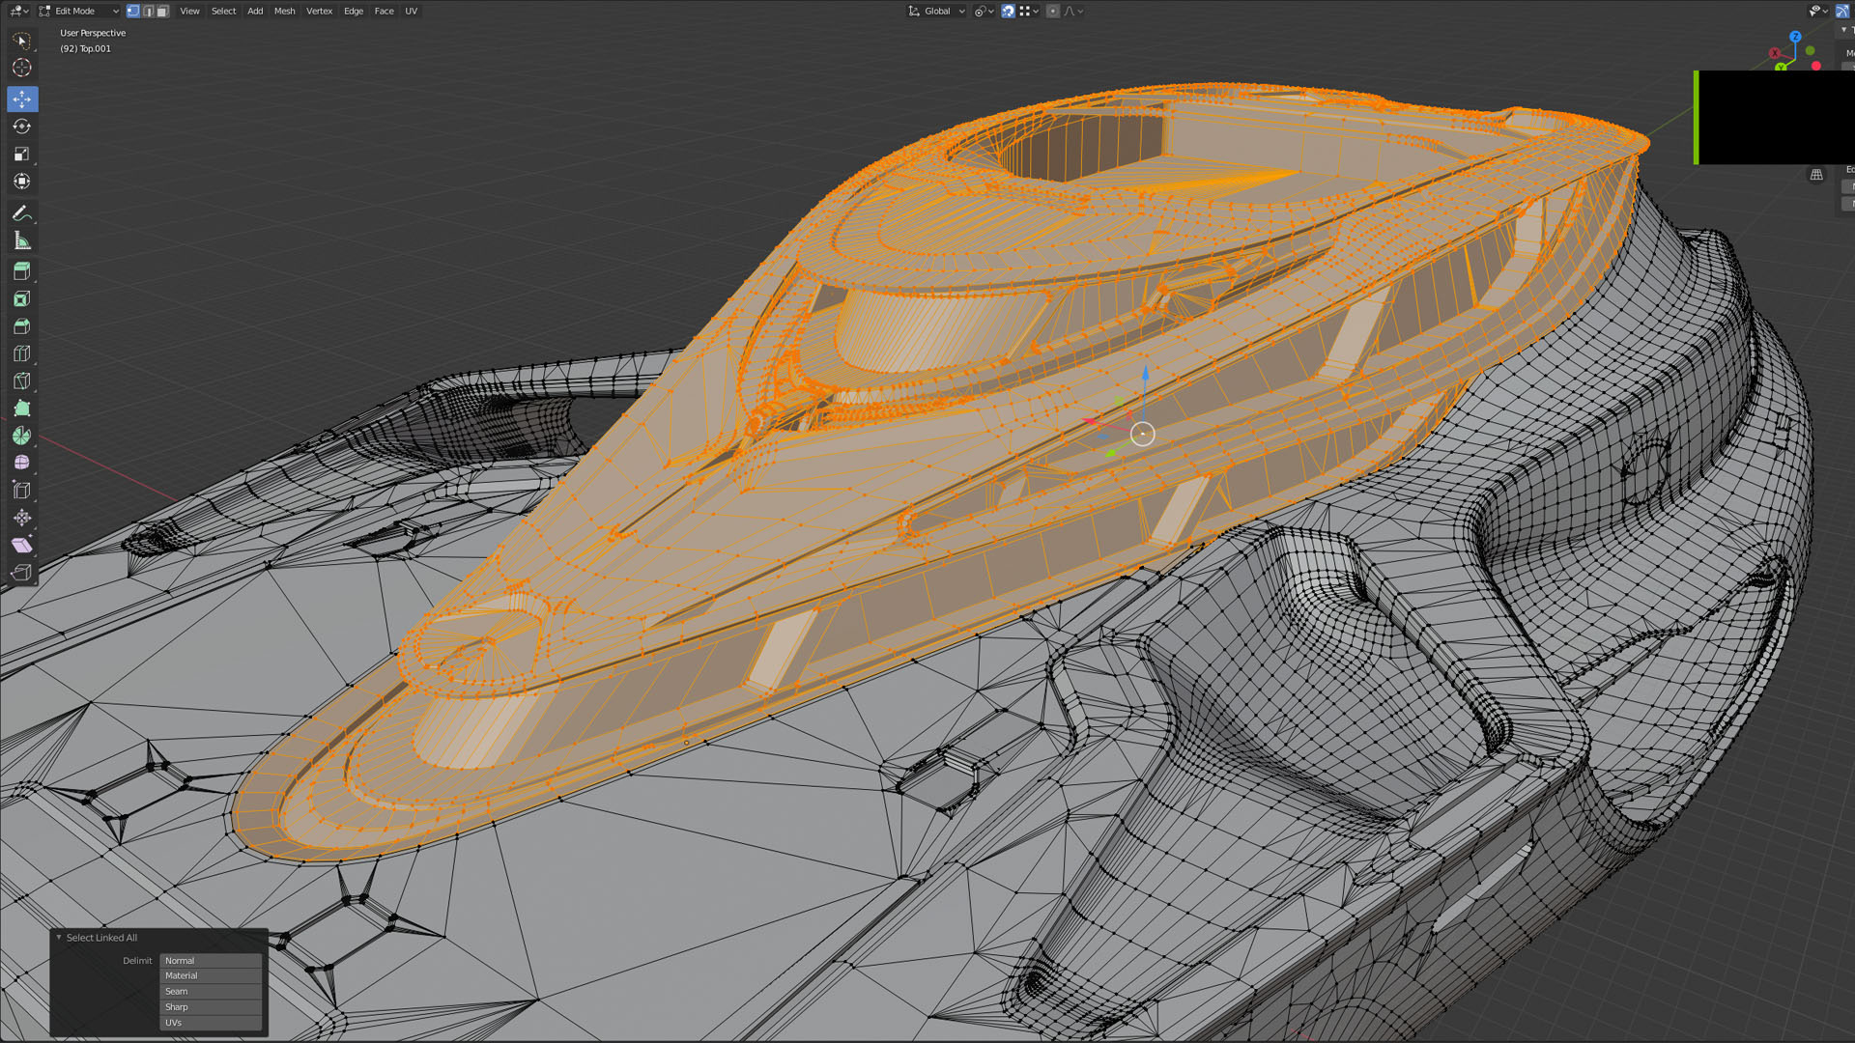Click the Seam delimit option
Image resolution: width=1855 pixels, height=1043 pixels.
[211, 991]
